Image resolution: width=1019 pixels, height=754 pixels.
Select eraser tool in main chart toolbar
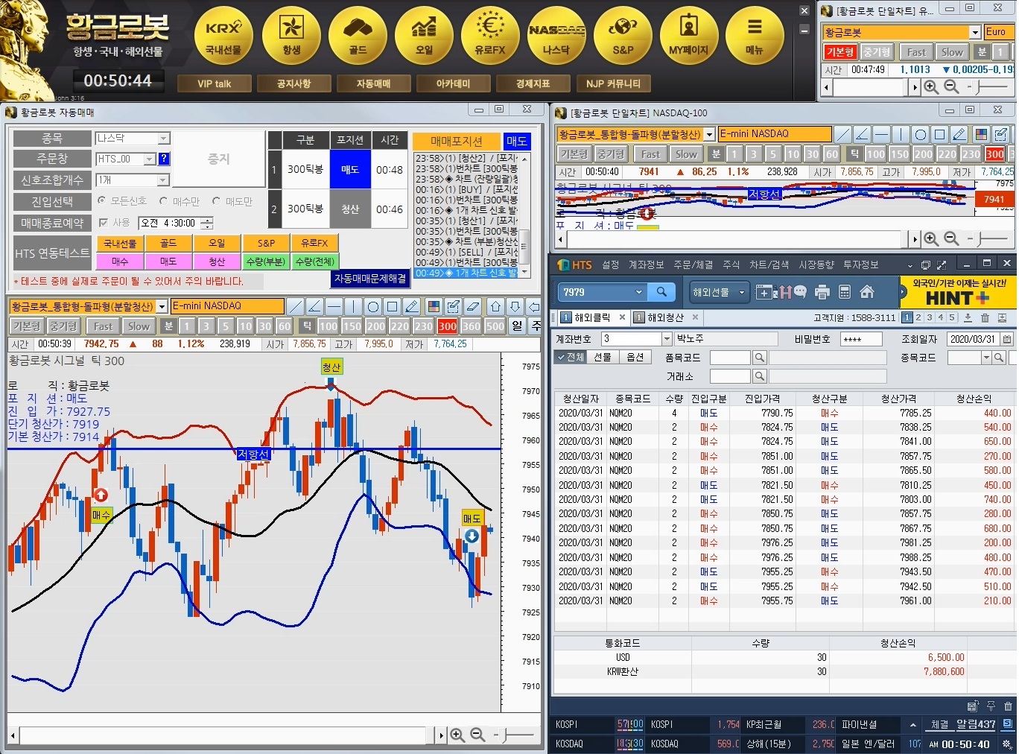click(x=472, y=307)
